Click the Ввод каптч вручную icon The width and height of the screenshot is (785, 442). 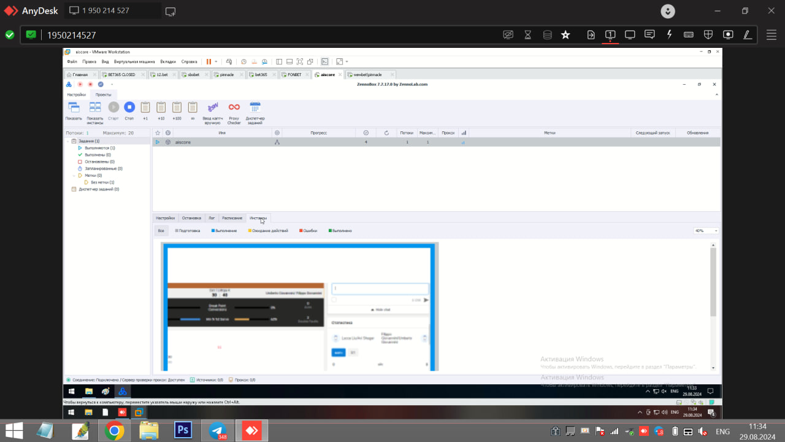coord(212,107)
